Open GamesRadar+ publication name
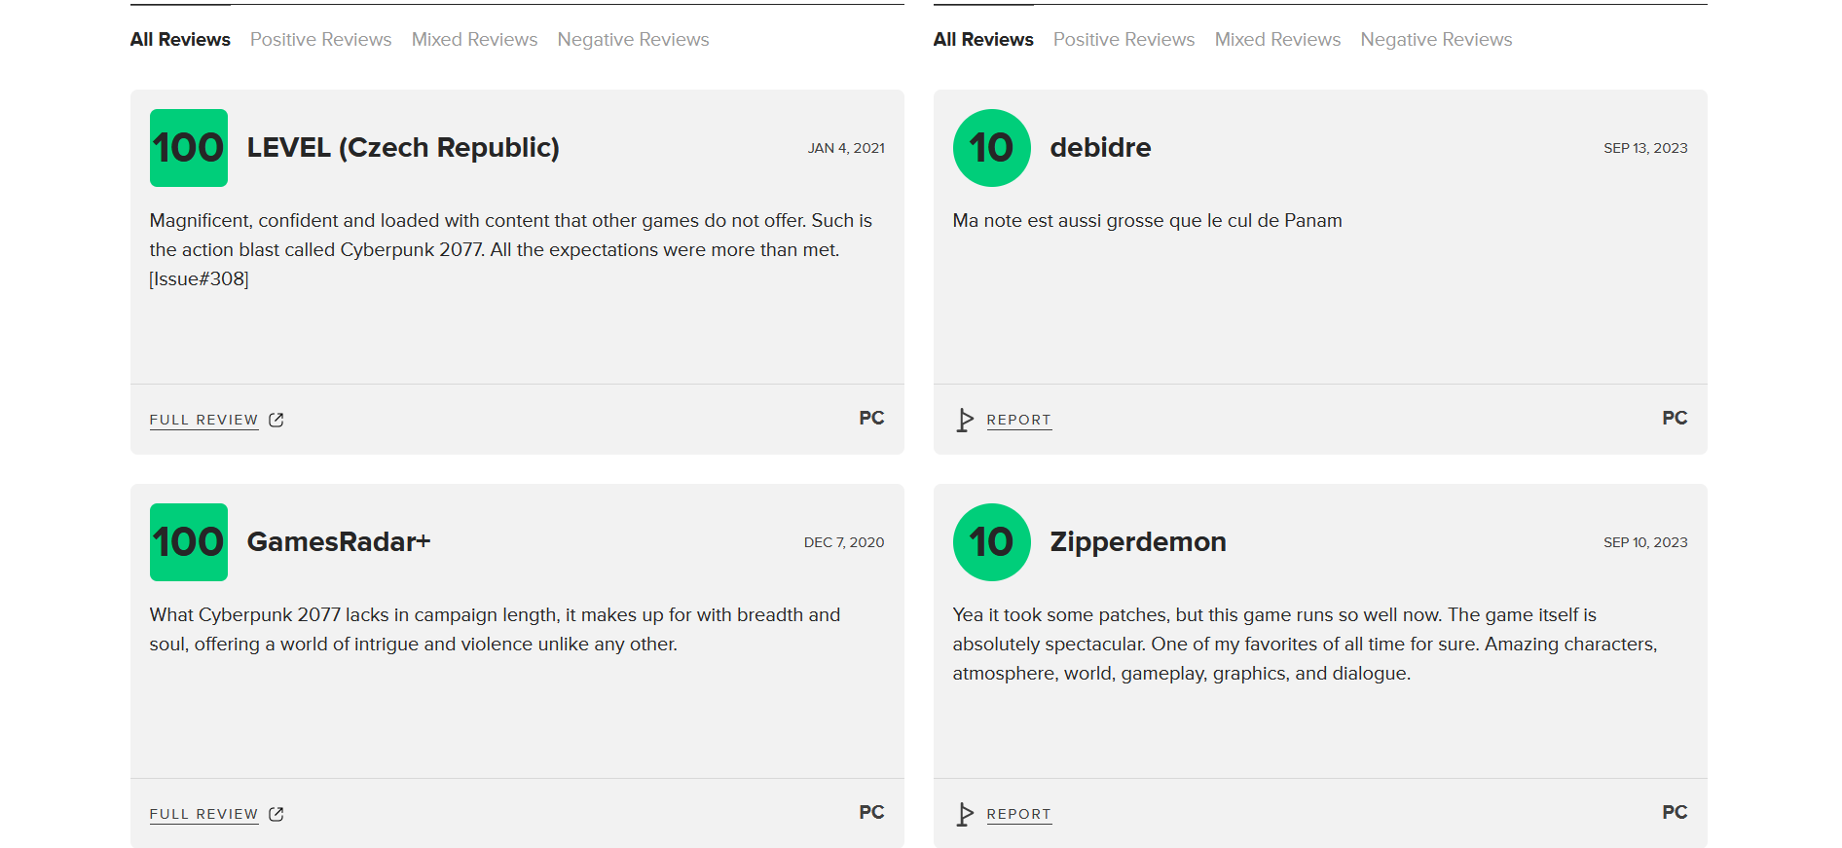Screen dimensions: 1842x848 click(x=339, y=541)
